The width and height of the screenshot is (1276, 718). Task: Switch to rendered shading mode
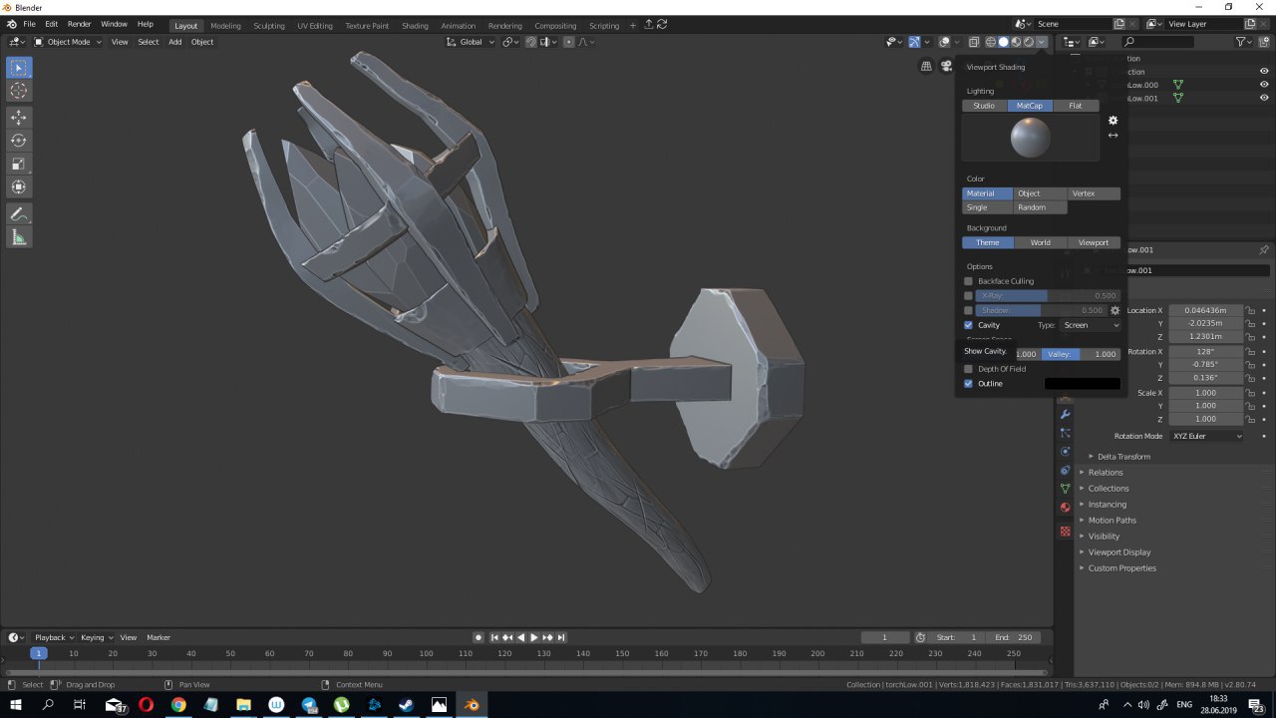(1029, 42)
